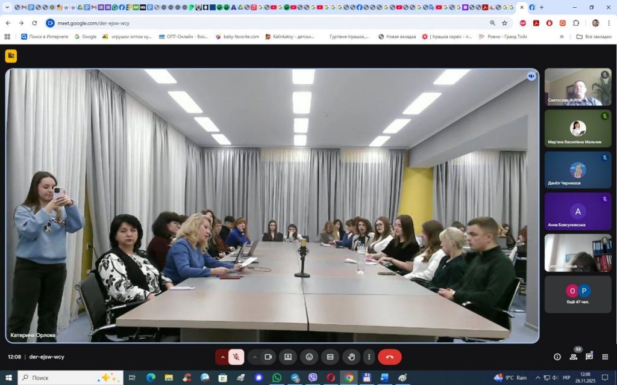Click the address bar with meet.google.com URL
617x385 pixels.
pyautogui.click(x=241, y=23)
